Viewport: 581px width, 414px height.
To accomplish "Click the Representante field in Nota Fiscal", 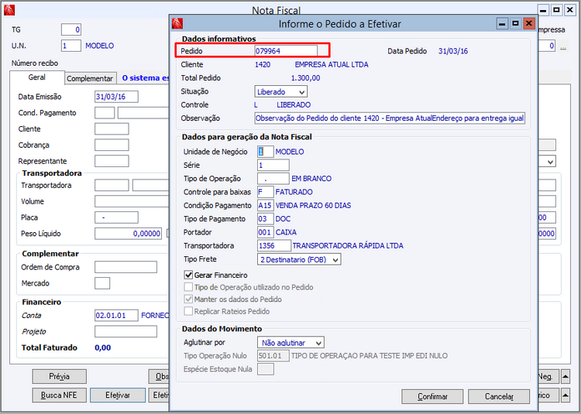I will point(112,161).
